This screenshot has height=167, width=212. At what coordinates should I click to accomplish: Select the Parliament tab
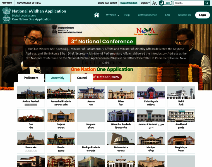point(31,78)
